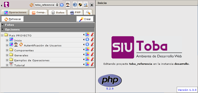Click edit pencil on Generales row
Viewport: 198px width, 93px height.
tap(92, 54)
